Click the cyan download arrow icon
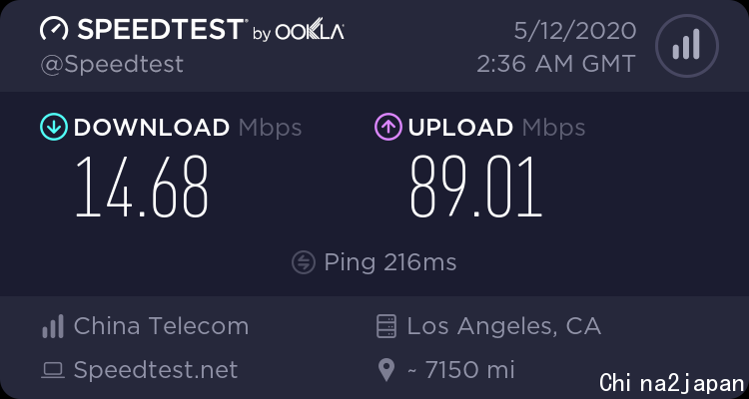Viewport: 749px width, 399px height. click(x=54, y=127)
